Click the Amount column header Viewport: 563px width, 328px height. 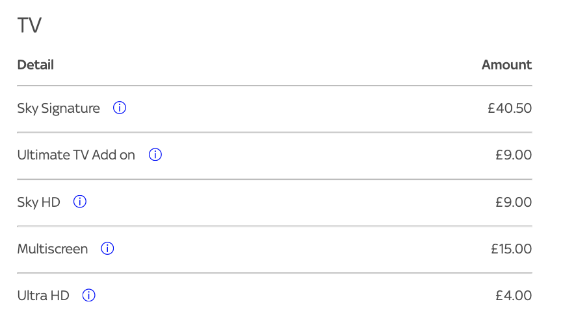[506, 65]
